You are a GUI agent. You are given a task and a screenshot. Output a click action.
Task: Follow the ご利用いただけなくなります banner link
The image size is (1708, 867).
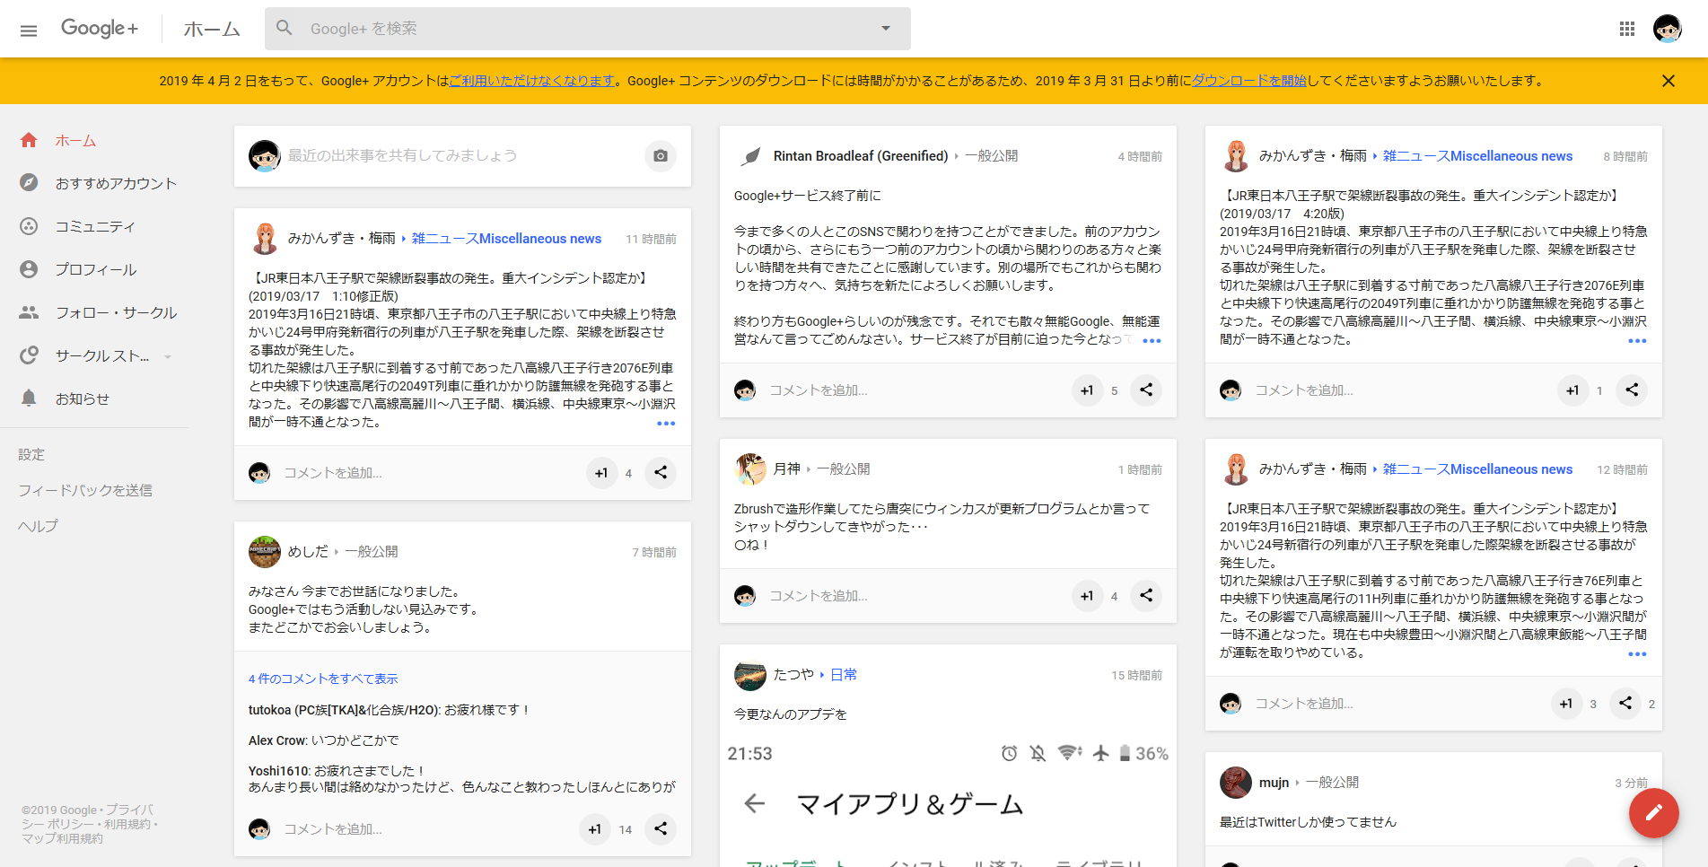[x=532, y=81]
